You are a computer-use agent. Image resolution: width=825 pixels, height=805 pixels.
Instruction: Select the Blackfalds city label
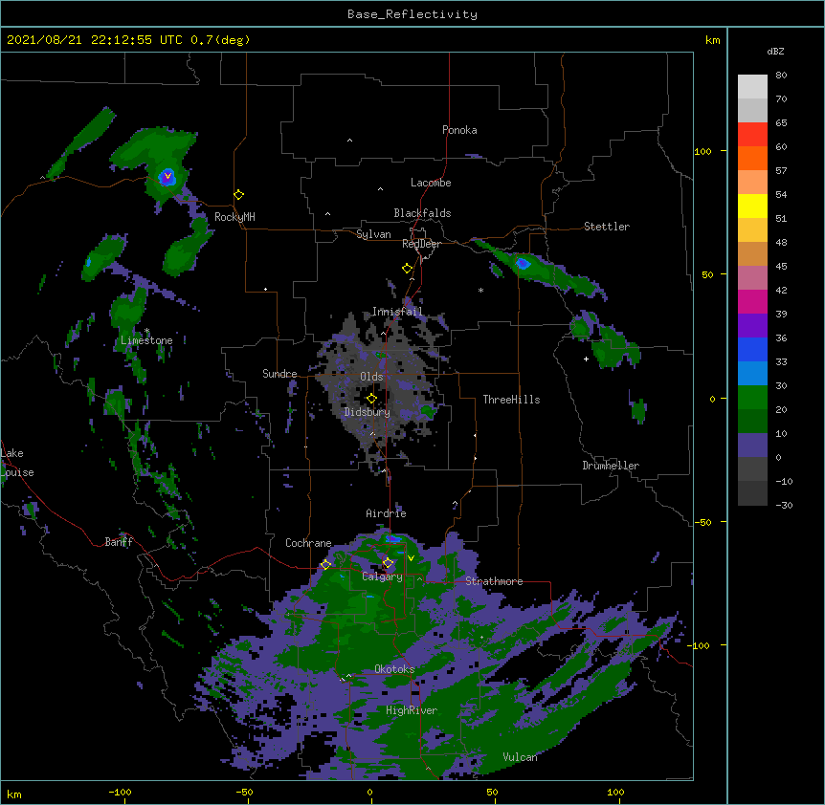click(x=422, y=213)
